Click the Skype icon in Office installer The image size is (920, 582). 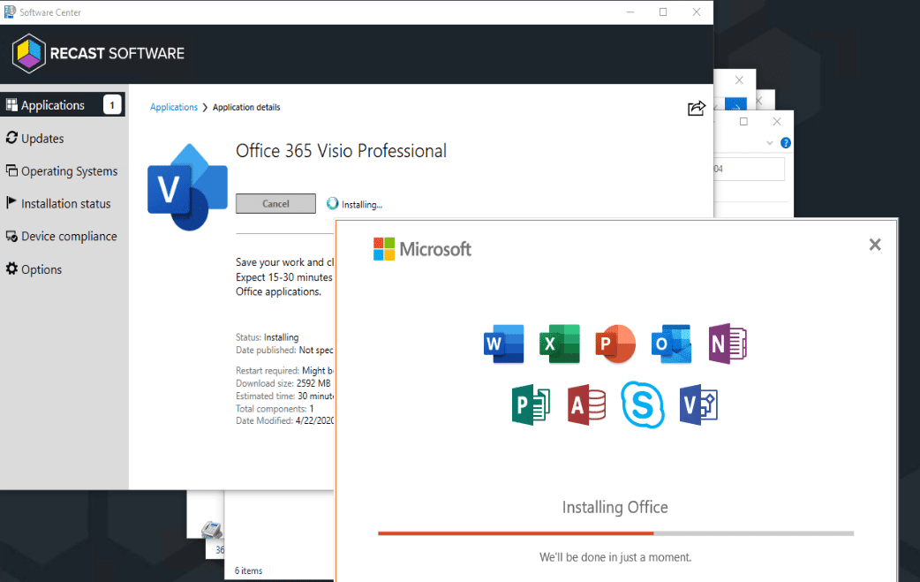coord(643,405)
